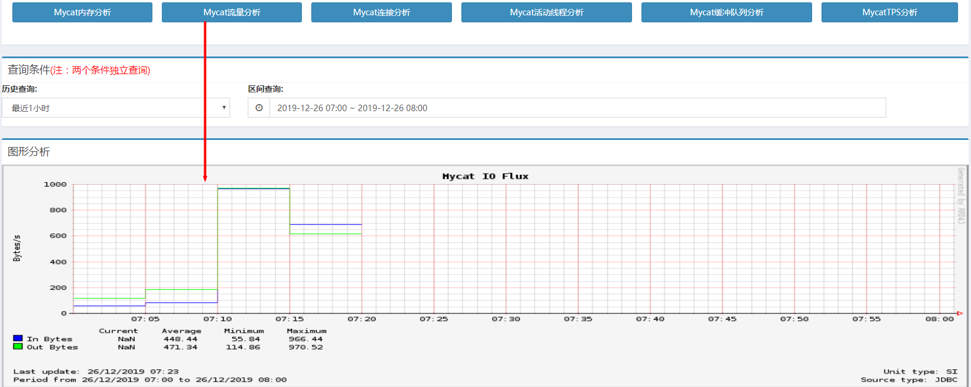Click the 07:30 x-axis time label
The height and width of the screenshot is (387, 971).
click(506, 319)
